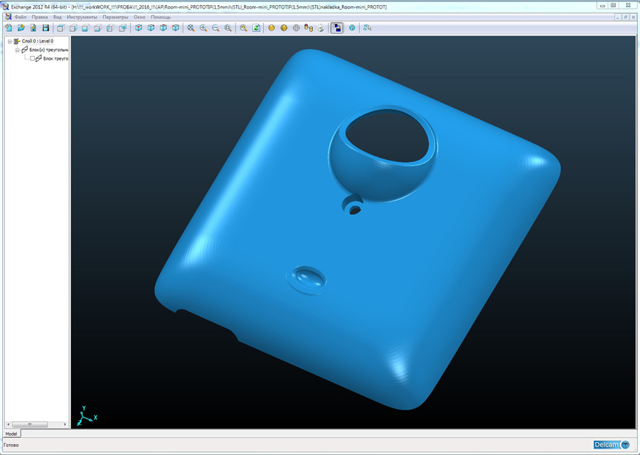Click the gold cylinders display icon
Image resolution: width=640 pixels, height=455 pixels.
click(309, 28)
